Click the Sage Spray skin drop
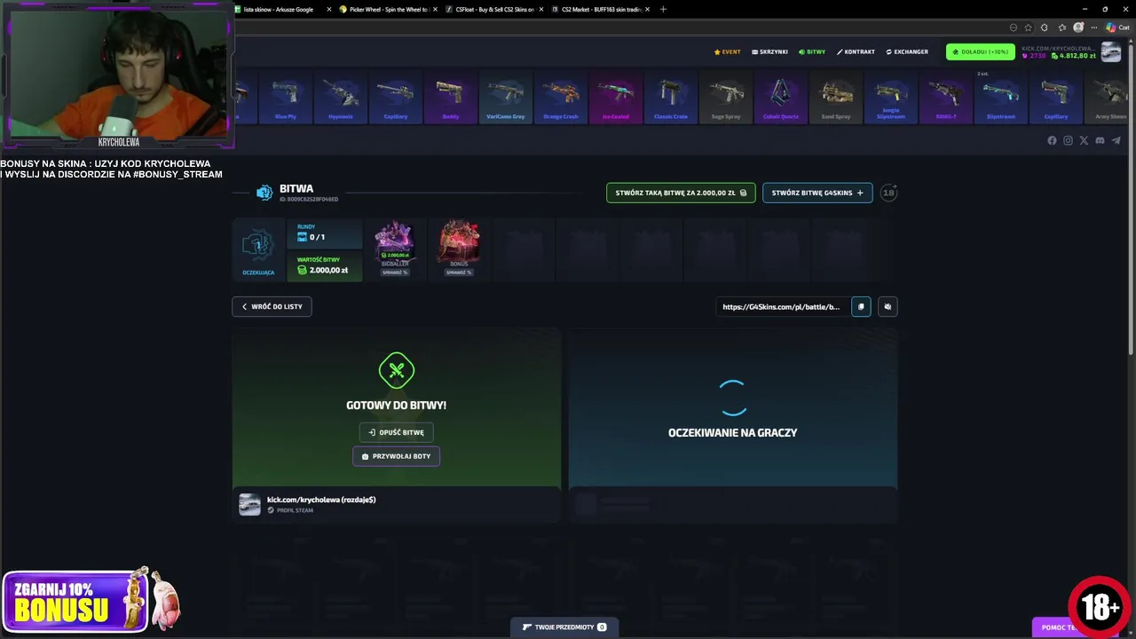The image size is (1136, 639). pyautogui.click(x=726, y=99)
